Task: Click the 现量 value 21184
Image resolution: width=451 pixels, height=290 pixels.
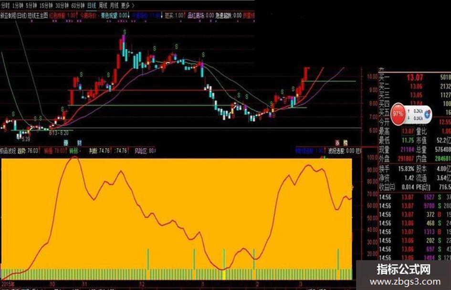Action: click(x=408, y=150)
